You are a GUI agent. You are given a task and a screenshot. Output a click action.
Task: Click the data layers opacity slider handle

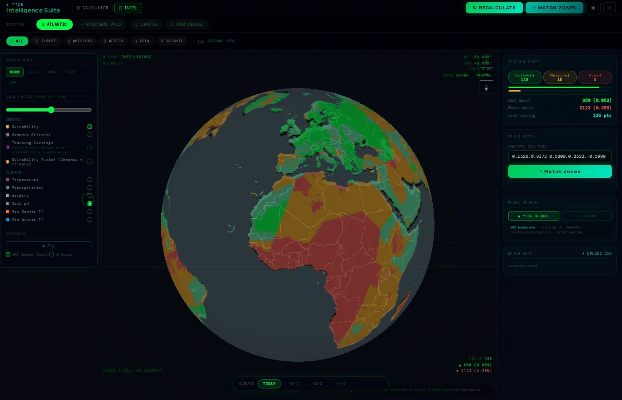(x=51, y=110)
